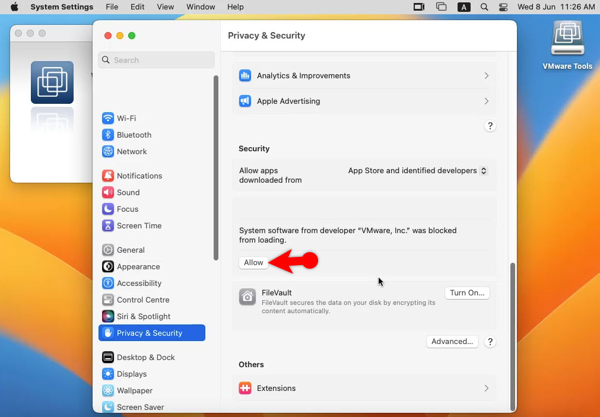The image size is (600, 417).
Task: Open the File menu
Action: (112, 7)
